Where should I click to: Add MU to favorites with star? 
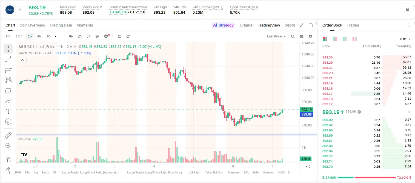(20, 10)
